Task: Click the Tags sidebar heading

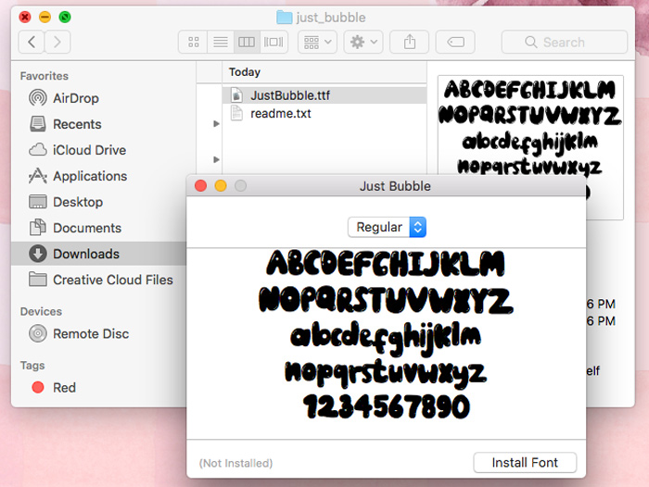Action: 32,366
